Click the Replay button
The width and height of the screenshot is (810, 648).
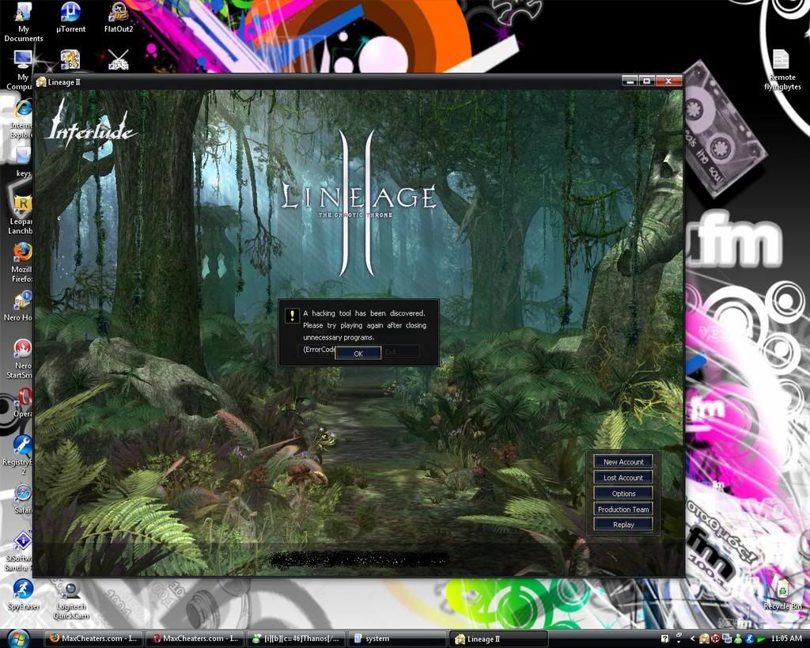tap(623, 525)
